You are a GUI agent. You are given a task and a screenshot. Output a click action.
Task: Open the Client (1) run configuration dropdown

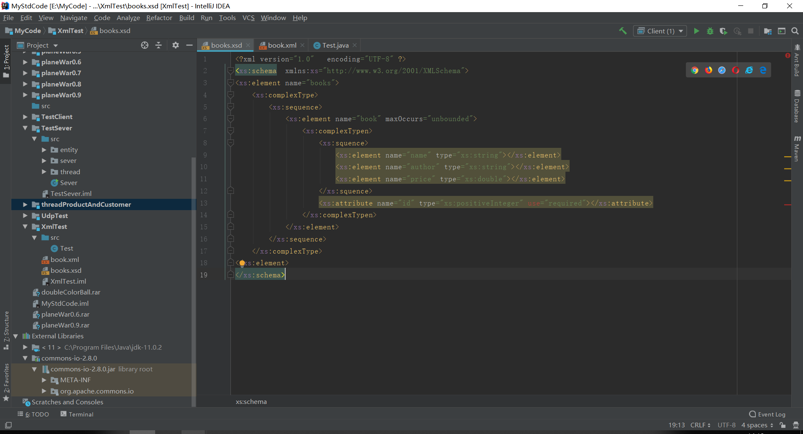point(660,31)
